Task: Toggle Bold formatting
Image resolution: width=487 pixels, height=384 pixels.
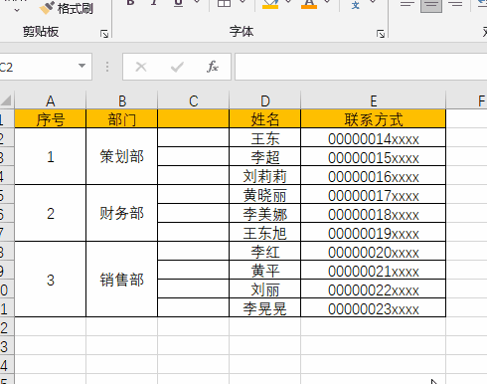Action: click(130, 3)
